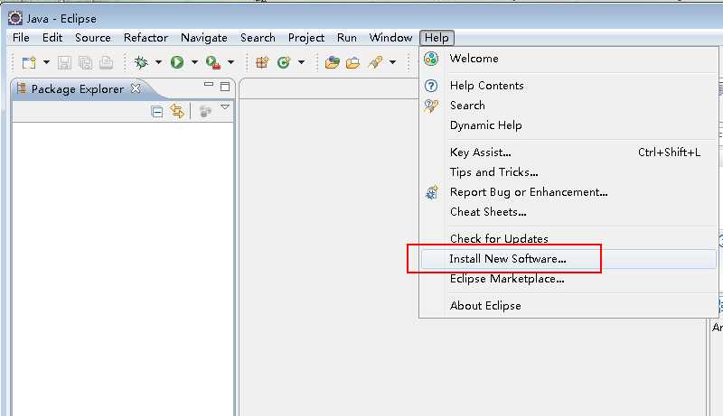Open the Refactor menu
Screen dimensions: 723x416
[146, 38]
